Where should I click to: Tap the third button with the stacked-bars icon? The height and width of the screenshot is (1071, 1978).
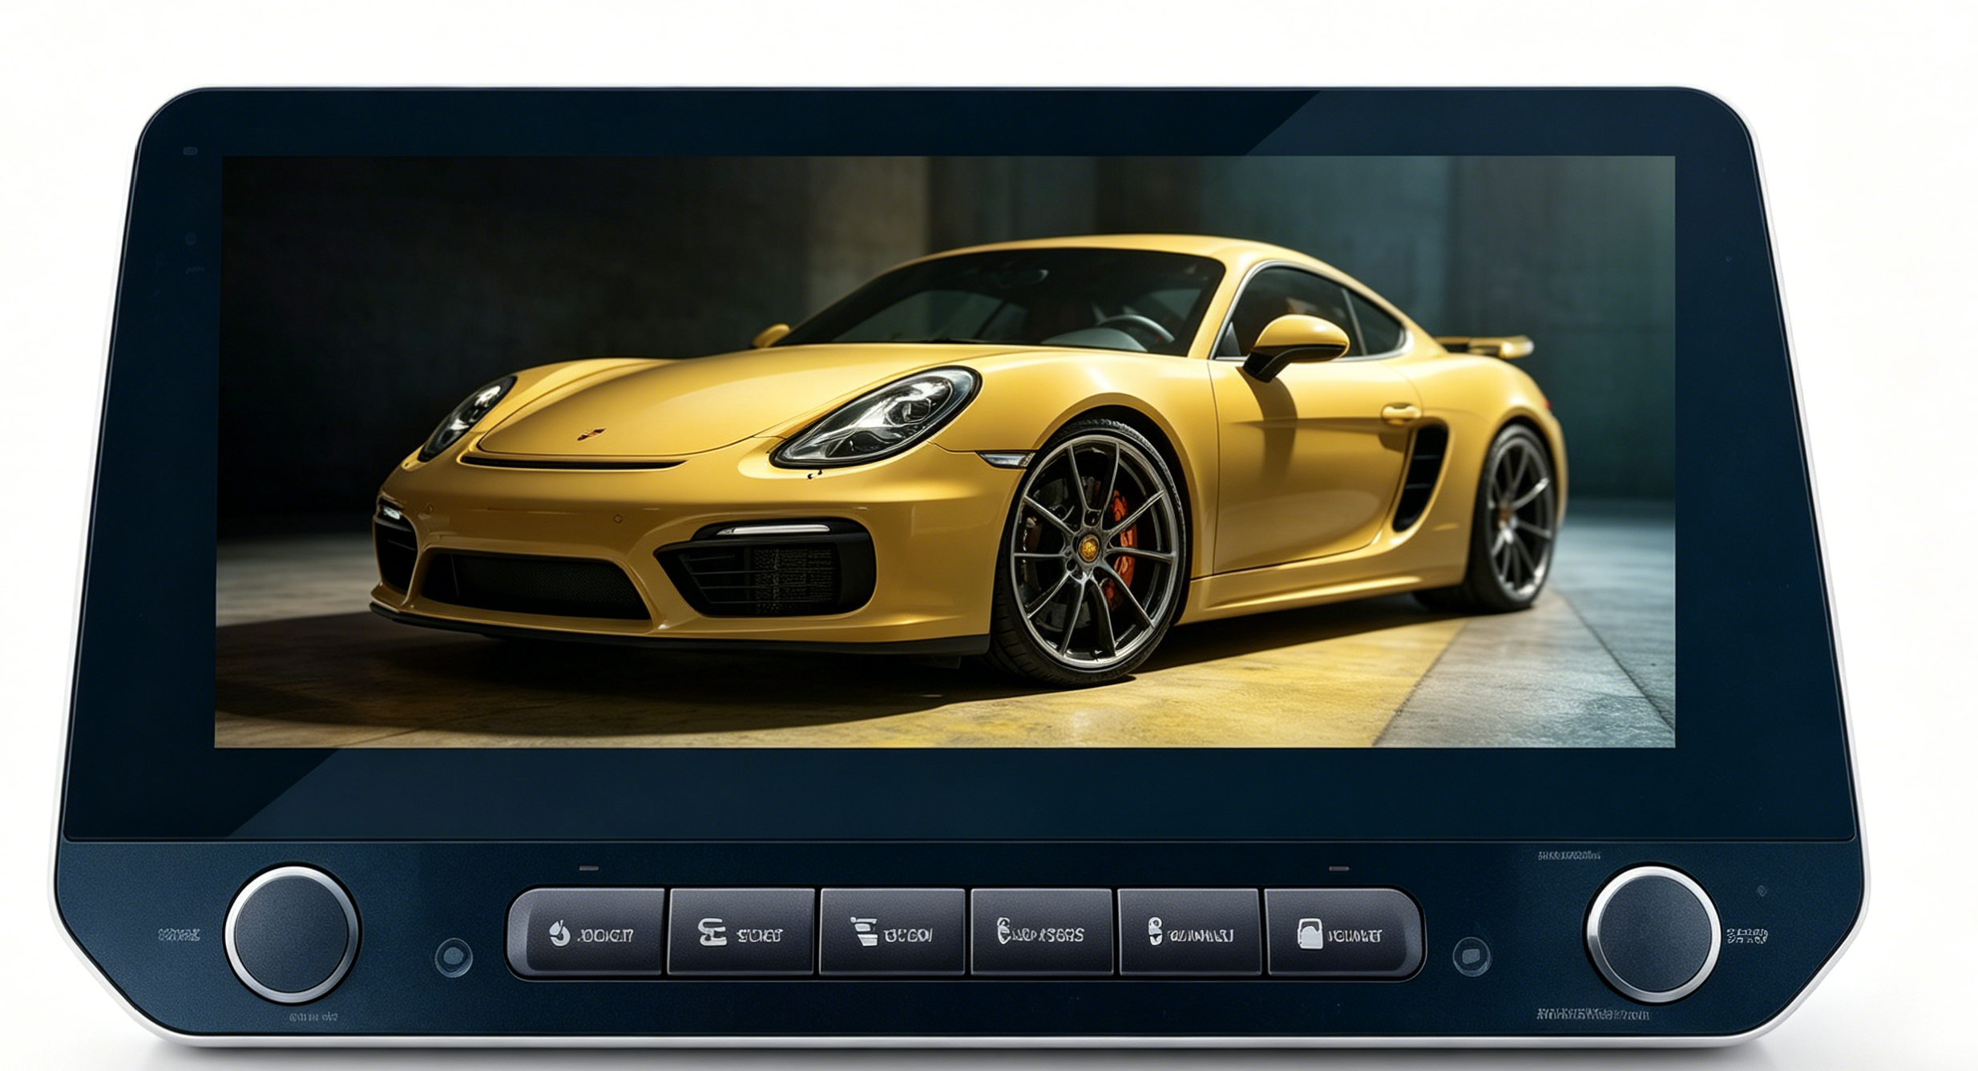892,933
